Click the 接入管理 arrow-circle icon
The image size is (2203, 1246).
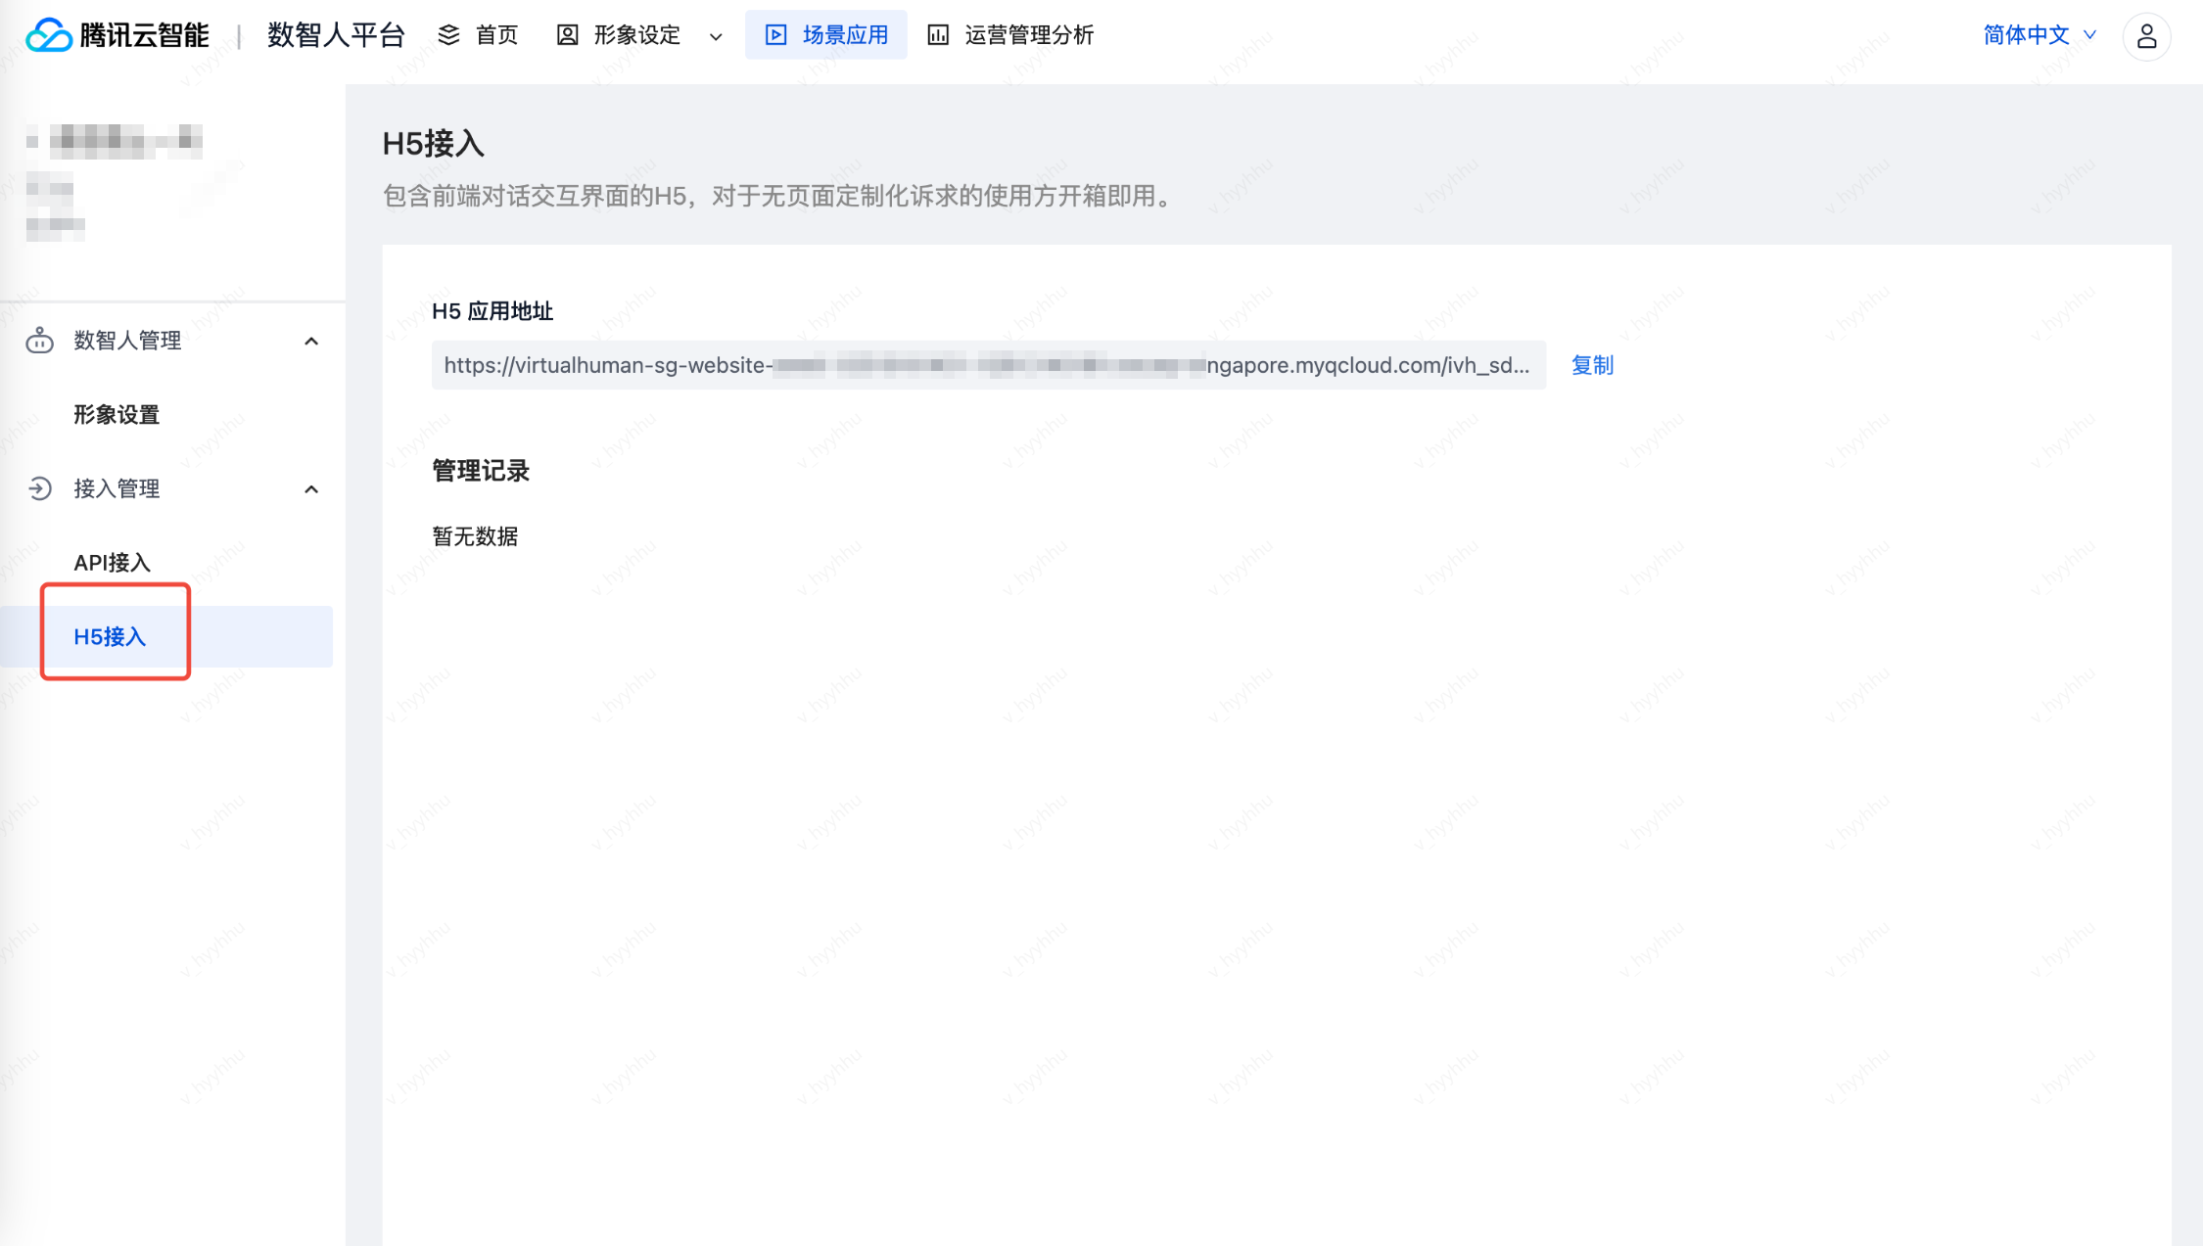click(x=39, y=488)
